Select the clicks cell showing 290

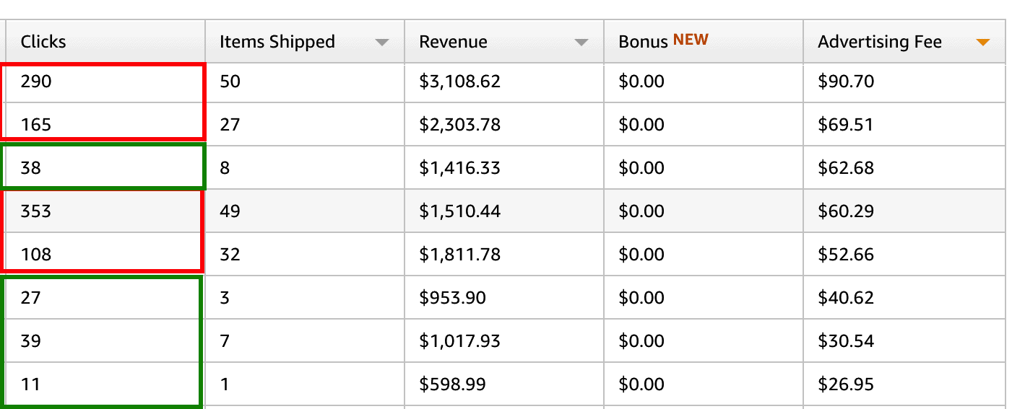(x=36, y=82)
